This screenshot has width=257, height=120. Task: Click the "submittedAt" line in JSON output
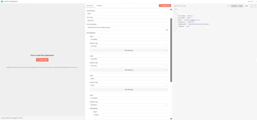coord(194,24)
